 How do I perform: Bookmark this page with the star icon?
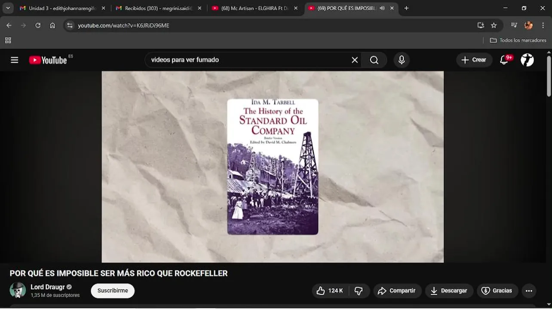pos(494,25)
